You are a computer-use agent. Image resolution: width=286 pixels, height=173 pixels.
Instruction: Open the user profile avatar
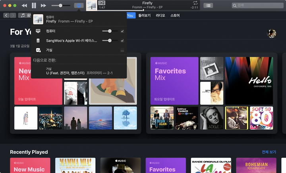coord(271,33)
